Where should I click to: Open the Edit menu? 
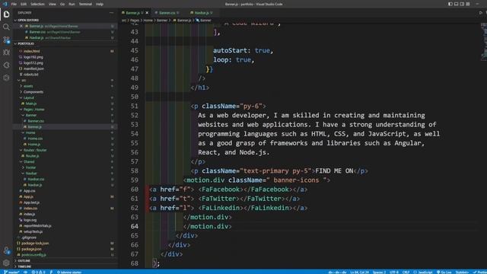point(24,4)
